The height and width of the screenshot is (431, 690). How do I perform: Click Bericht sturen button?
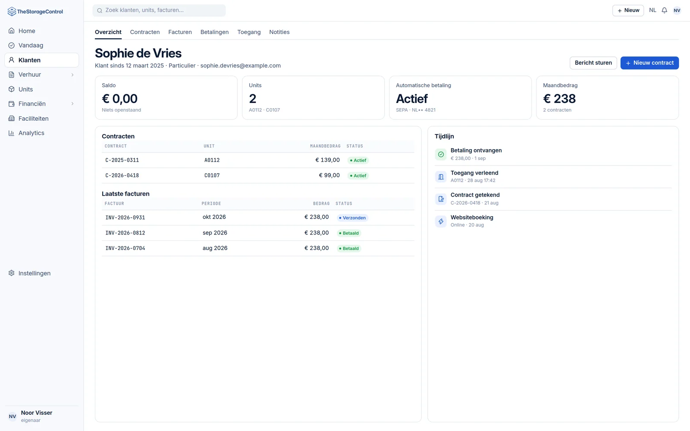(x=593, y=63)
